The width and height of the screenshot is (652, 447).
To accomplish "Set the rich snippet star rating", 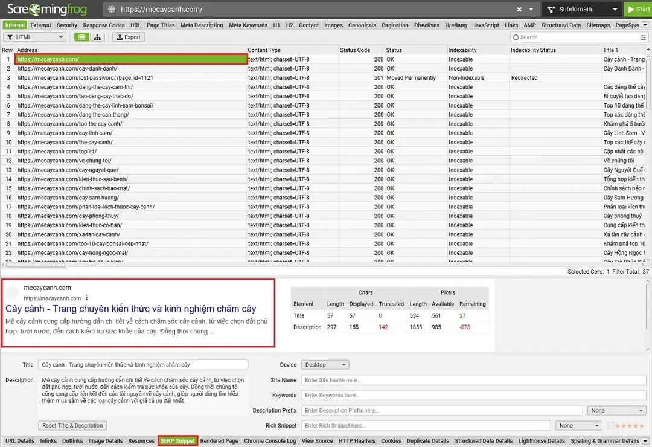I will [x=629, y=426].
